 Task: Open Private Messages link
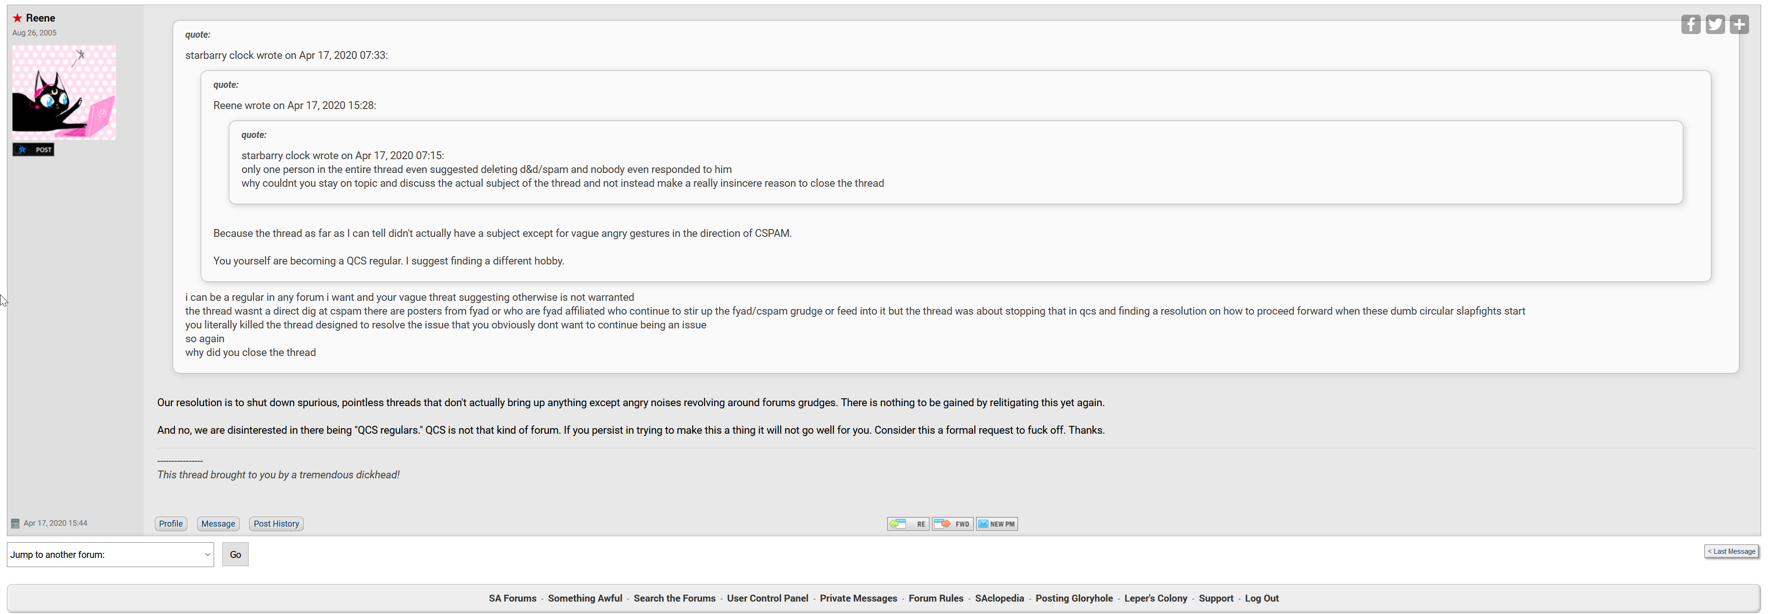(859, 598)
